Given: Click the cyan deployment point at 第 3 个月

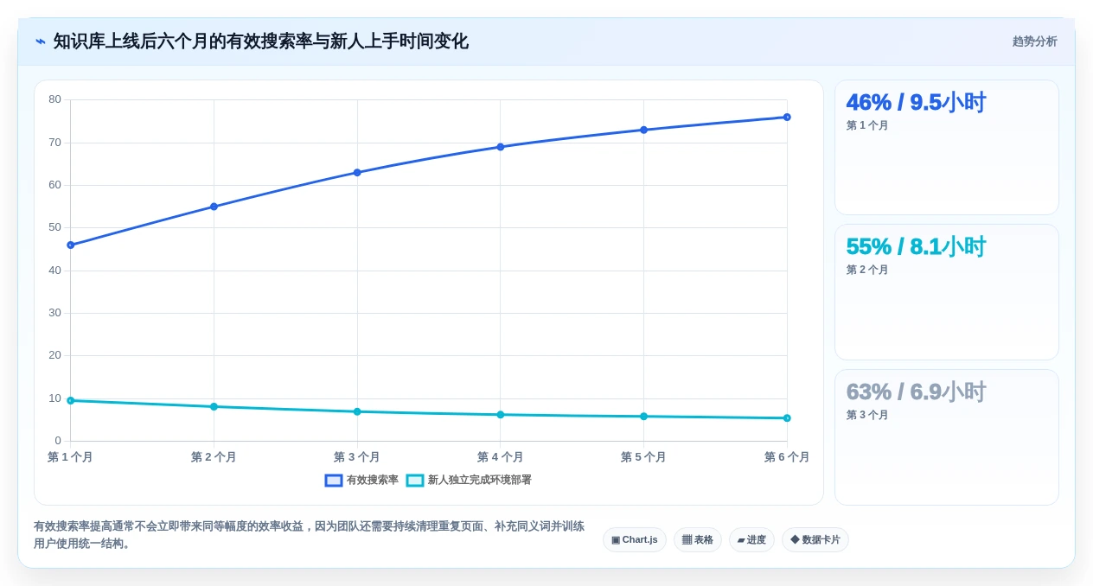Looking at the screenshot, I should tap(357, 412).
